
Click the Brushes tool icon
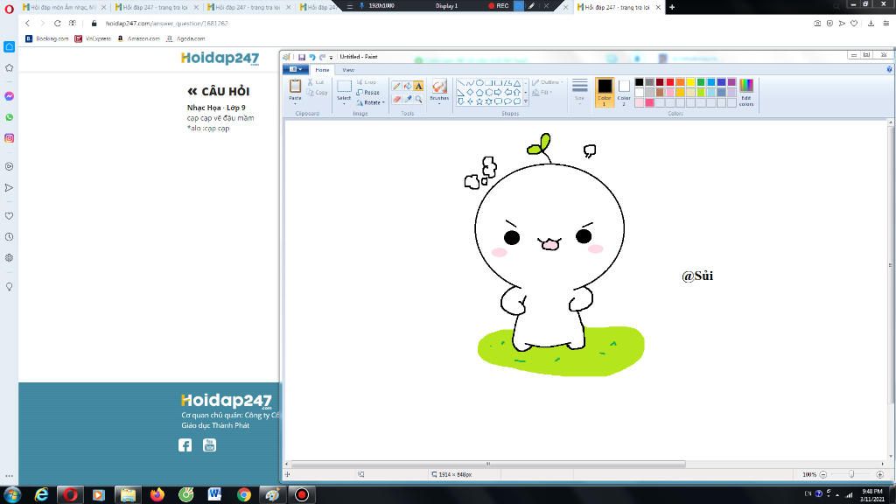[439, 87]
